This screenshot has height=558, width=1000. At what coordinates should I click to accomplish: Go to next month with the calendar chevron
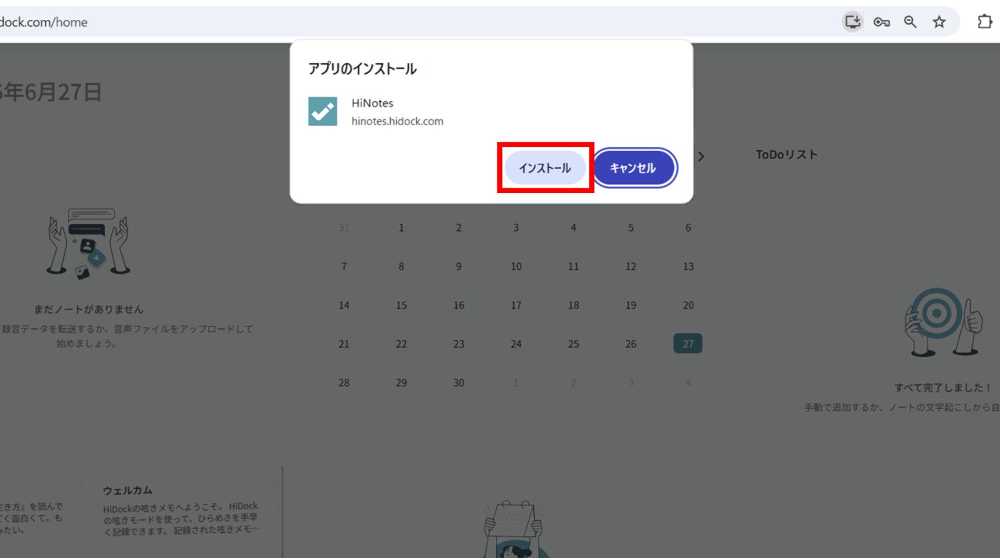(x=701, y=156)
